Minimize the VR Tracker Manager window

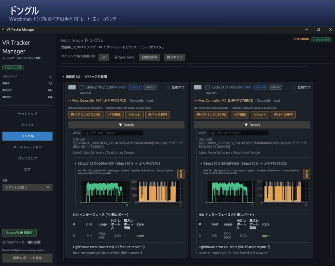point(306,29)
